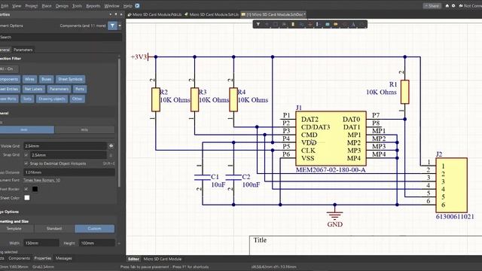Toggle Drawing objects selection filter
This screenshot has width=482, height=271.
52,99
